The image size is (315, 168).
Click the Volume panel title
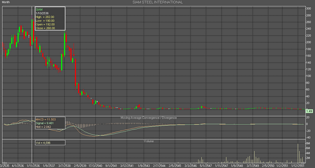click(149, 141)
